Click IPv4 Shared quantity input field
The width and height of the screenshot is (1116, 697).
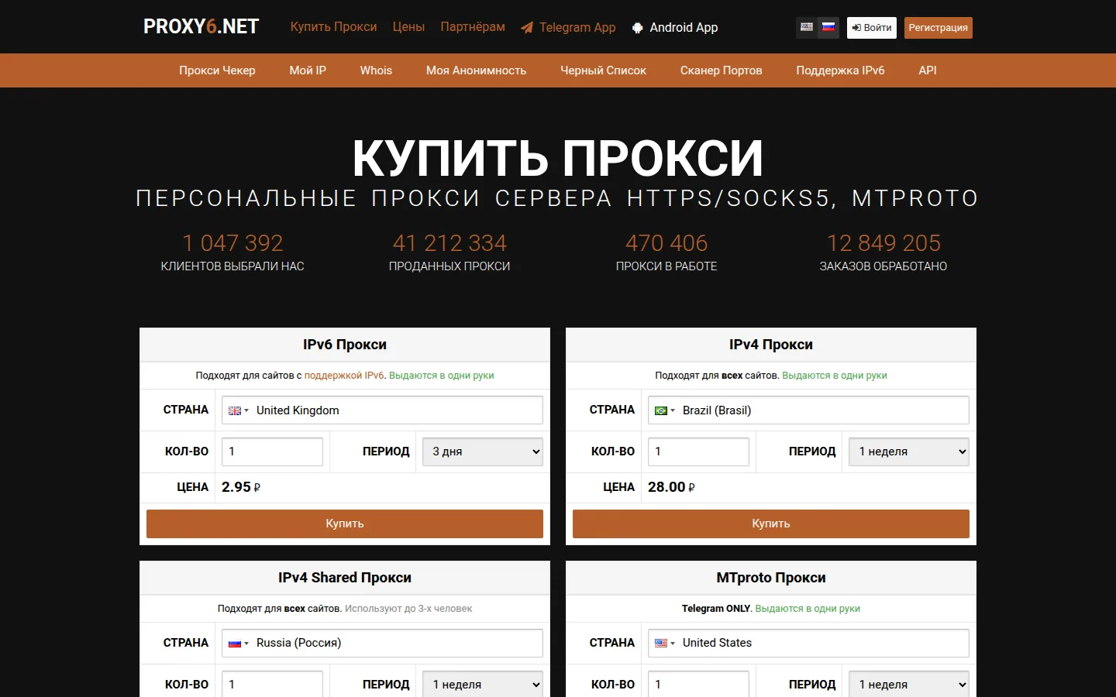coord(272,684)
